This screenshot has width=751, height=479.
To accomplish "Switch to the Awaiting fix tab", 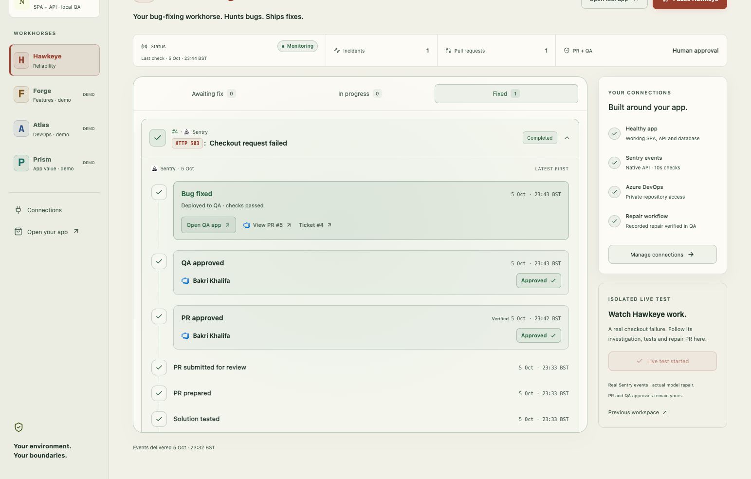I will [x=214, y=94].
